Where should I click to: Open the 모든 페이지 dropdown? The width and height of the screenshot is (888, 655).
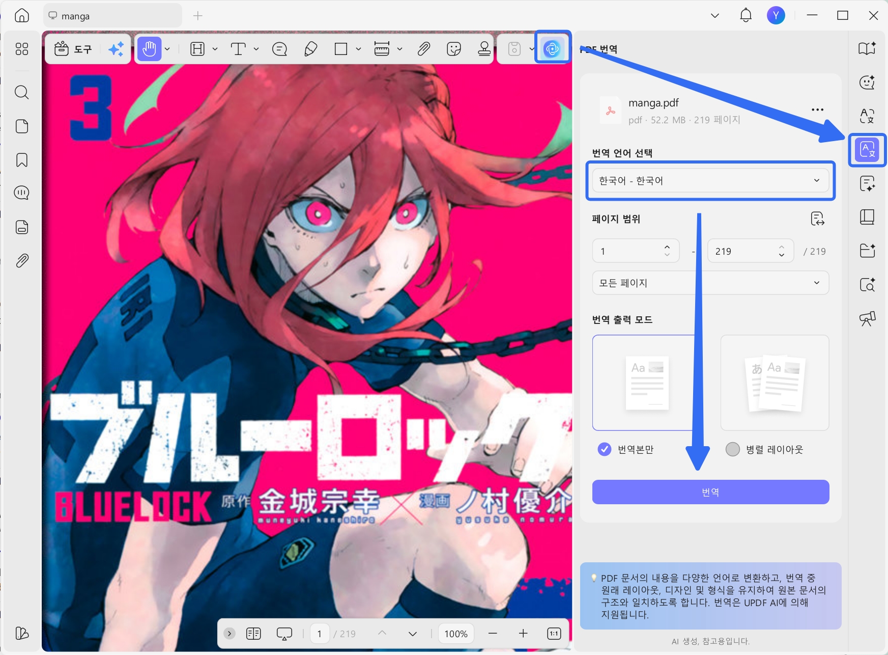tap(710, 283)
